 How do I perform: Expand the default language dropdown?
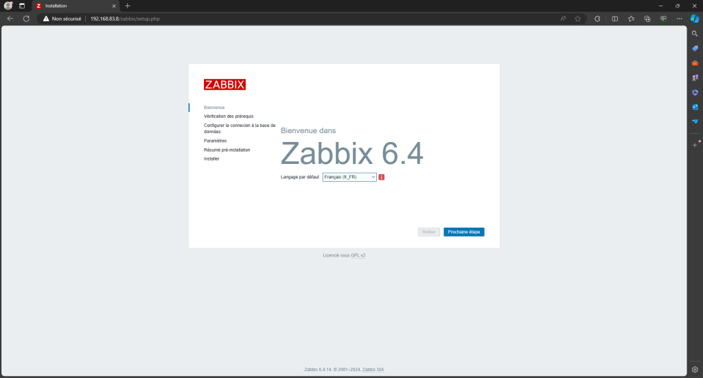[x=349, y=177]
